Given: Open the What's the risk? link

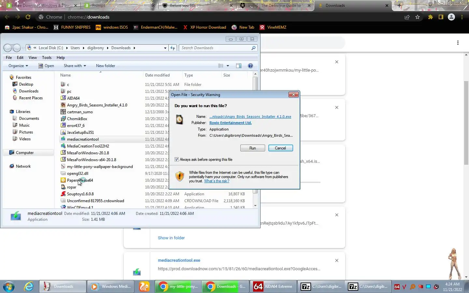Looking at the screenshot, I should pyautogui.click(x=217, y=181).
